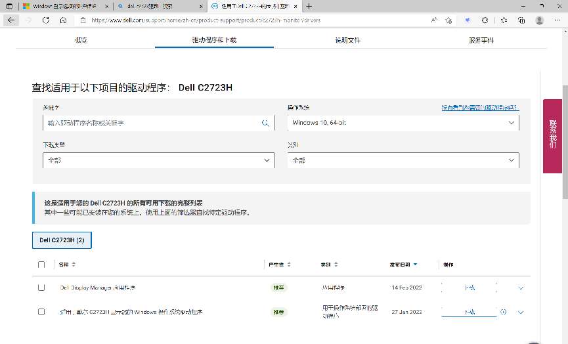
Task: Check the Dell Display Manager row checkbox
Action: coord(41,288)
